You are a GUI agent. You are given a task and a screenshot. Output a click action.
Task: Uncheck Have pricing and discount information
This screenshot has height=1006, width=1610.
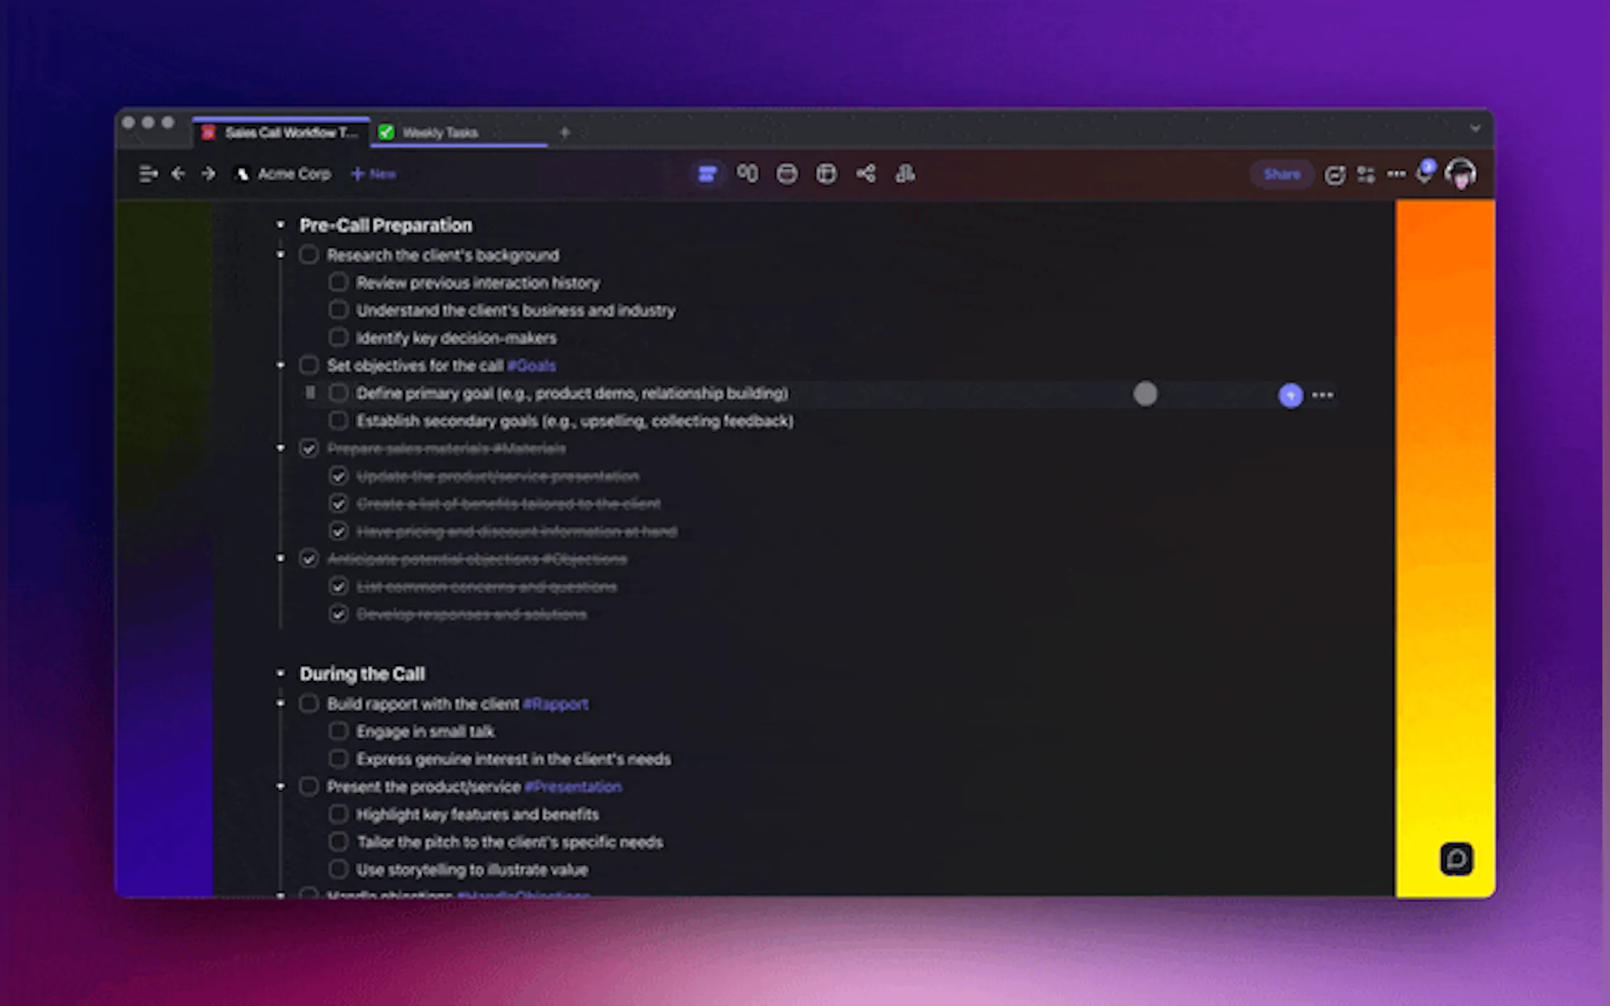338,531
